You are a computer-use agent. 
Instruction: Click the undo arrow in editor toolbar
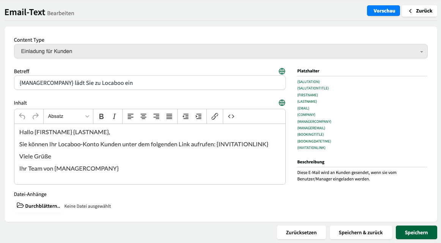click(22, 116)
